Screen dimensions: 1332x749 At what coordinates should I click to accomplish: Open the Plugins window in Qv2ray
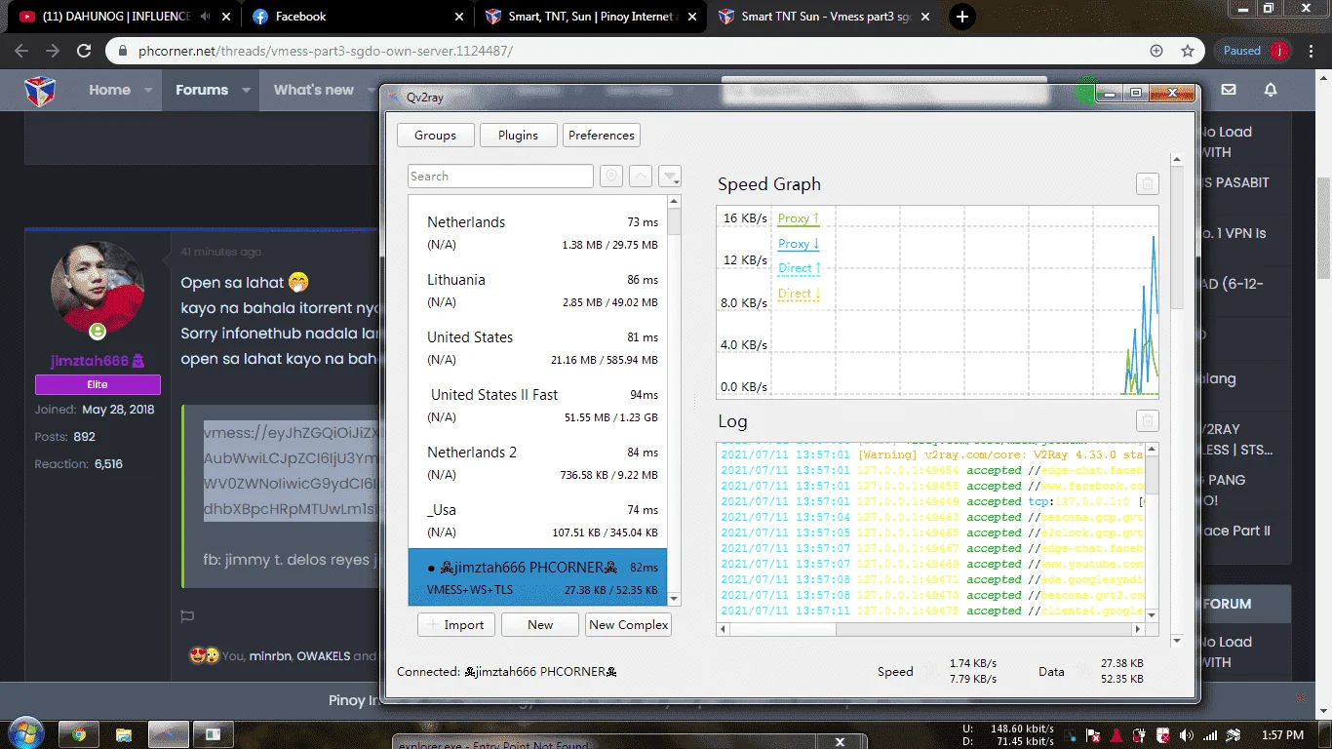click(x=518, y=136)
